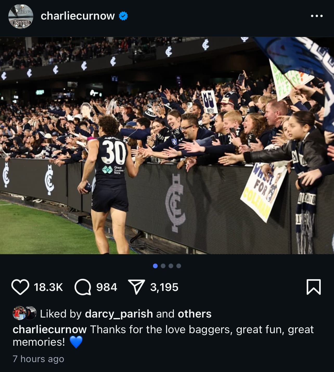Open the charliecurnow name in the caption

49,330
